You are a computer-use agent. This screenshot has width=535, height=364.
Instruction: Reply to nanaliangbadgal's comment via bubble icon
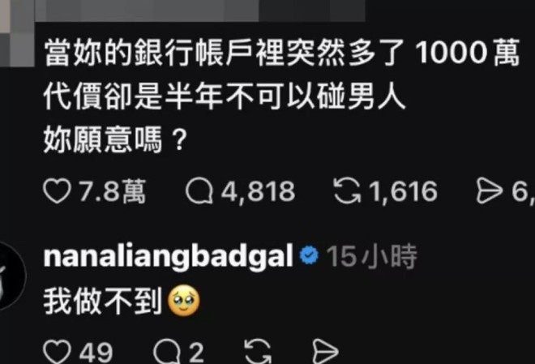[167, 353]
